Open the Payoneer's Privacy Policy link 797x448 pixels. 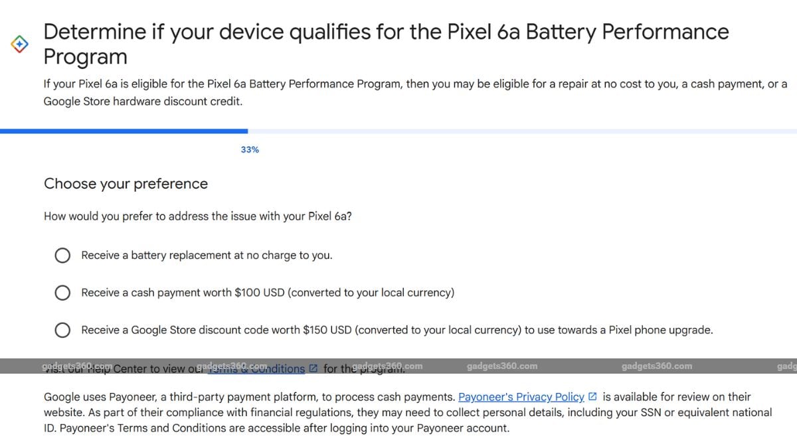point(521,397)
